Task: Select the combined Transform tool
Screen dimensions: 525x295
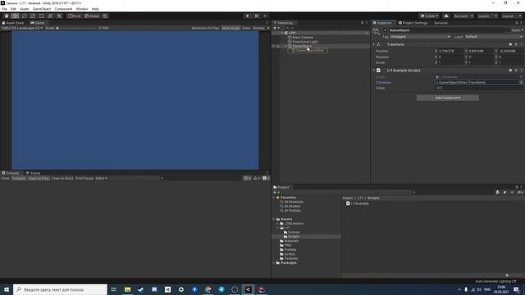Action: coord(50,16)
